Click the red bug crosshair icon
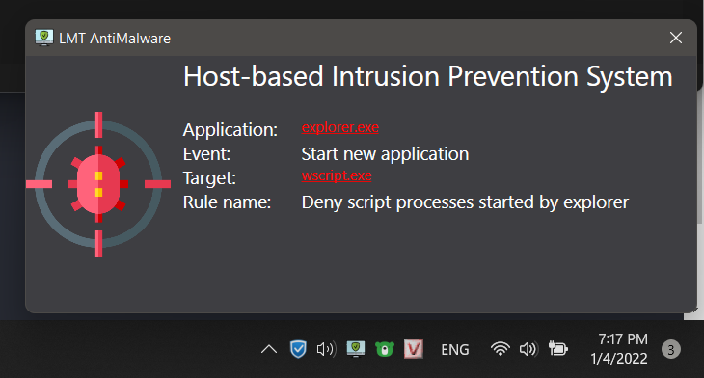The image size is (704, 378). pos(98,184)
